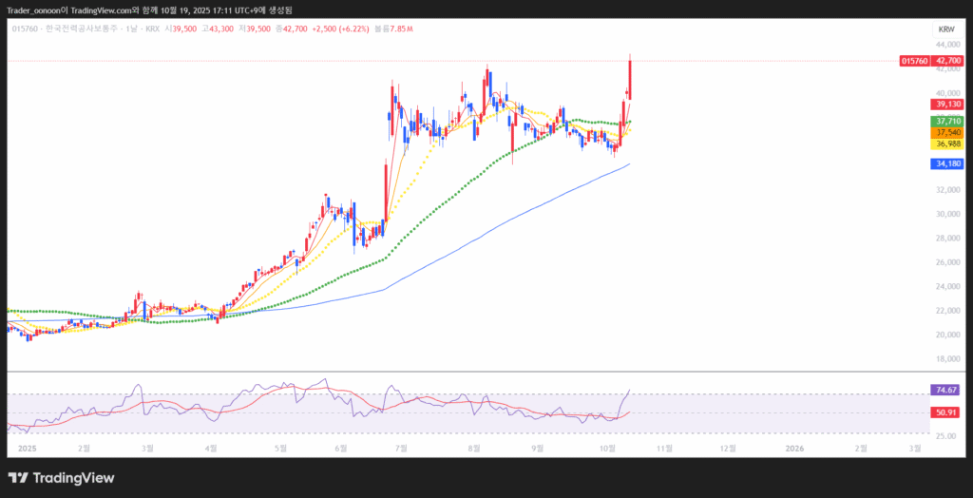Screen dimensions: 973x498
Task: Click the orange 37,540 moving average label
Action: (x=947, y=133)
